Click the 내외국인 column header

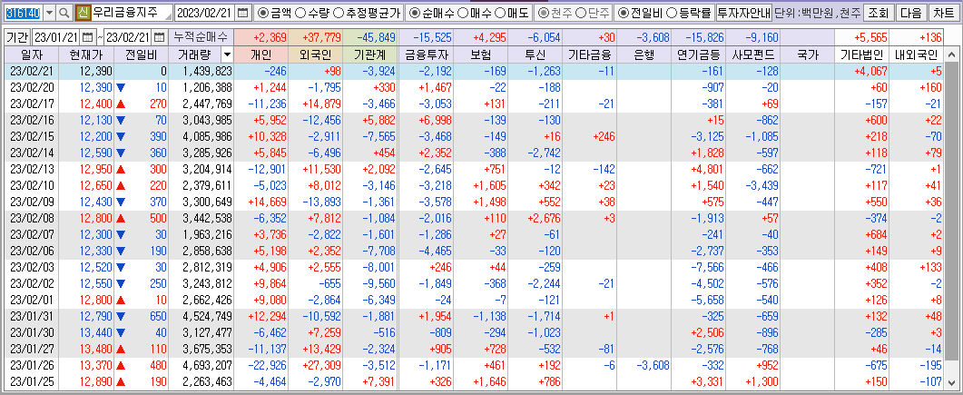click(x=917, y=55)
